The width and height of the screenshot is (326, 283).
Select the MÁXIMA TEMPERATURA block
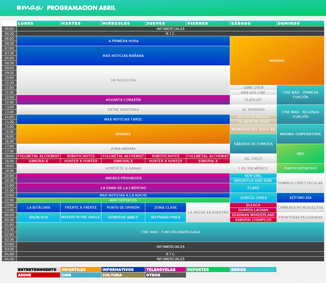click(x=301, y=134)
